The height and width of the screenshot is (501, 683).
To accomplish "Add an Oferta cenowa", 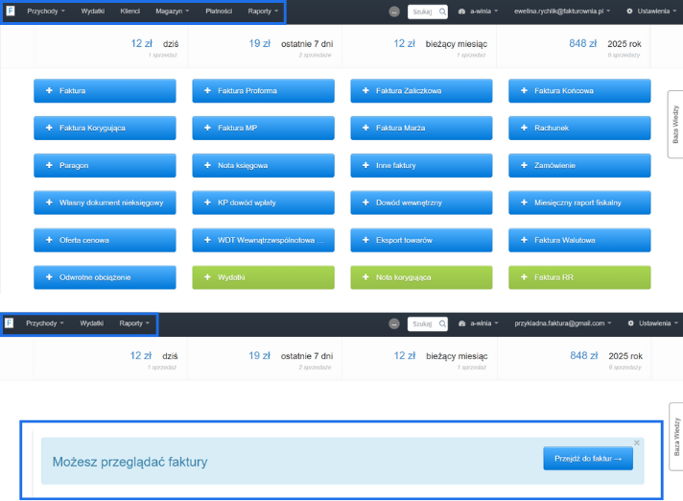I will pos(105,240).
